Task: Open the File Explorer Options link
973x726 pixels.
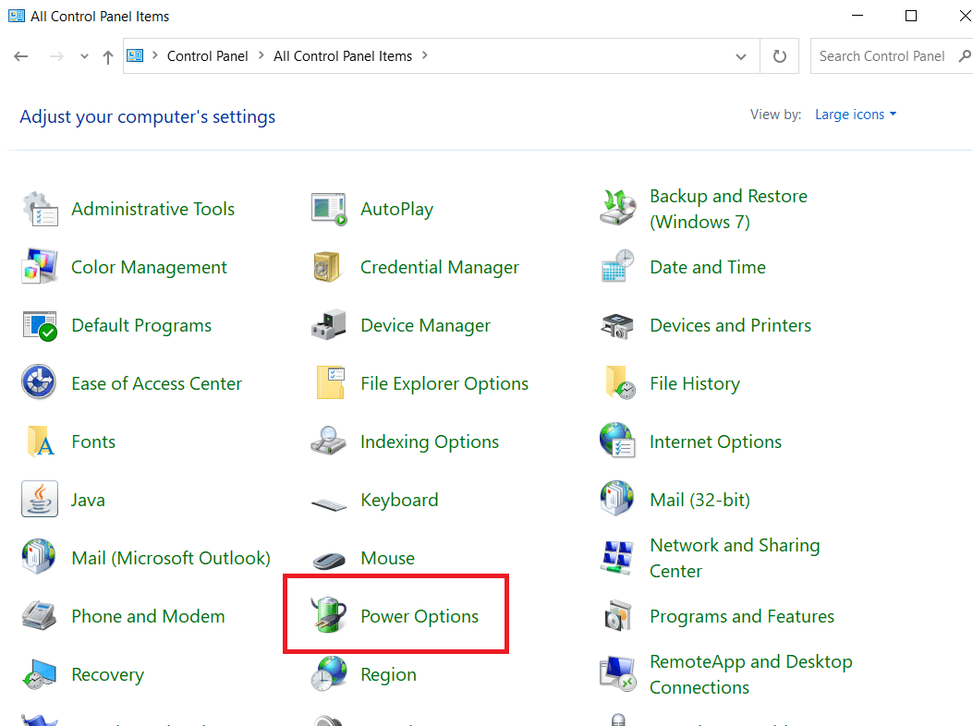Action: click(444, 384)
